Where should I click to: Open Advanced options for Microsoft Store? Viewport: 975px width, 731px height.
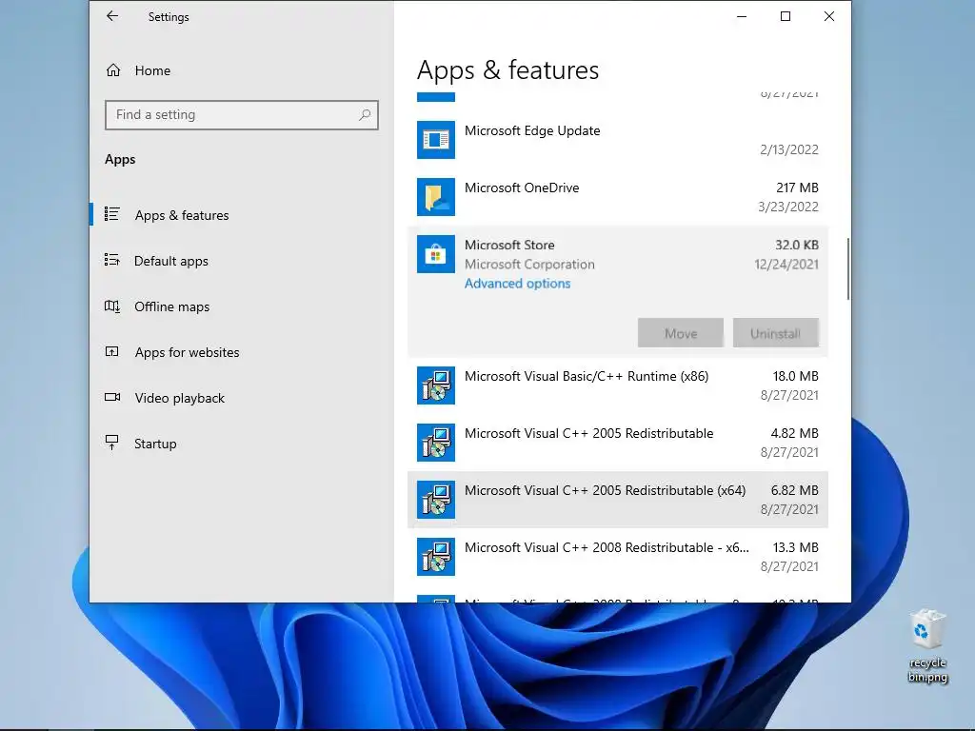[x=517, y=284]
